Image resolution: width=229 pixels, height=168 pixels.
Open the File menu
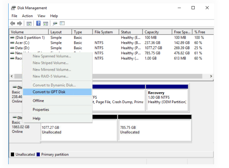[x=14, y=16]
